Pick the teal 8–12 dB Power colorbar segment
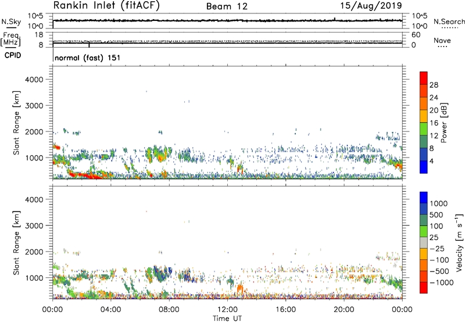Viewport: 465px width, 322px height. 424,142
